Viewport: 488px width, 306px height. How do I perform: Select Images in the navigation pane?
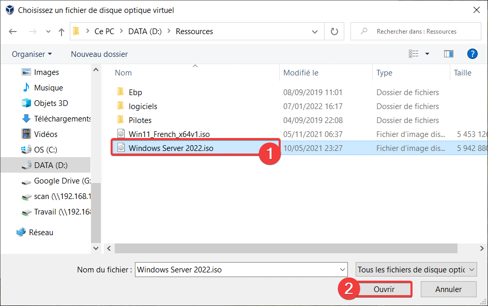click(47, 72)
